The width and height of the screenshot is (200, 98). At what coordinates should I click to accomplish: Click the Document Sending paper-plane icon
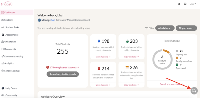coord(2,56)
